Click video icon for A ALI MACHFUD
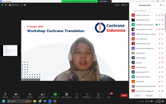This screenshot has width=166, height=104. pyautogui.click(x=162, y=39)
